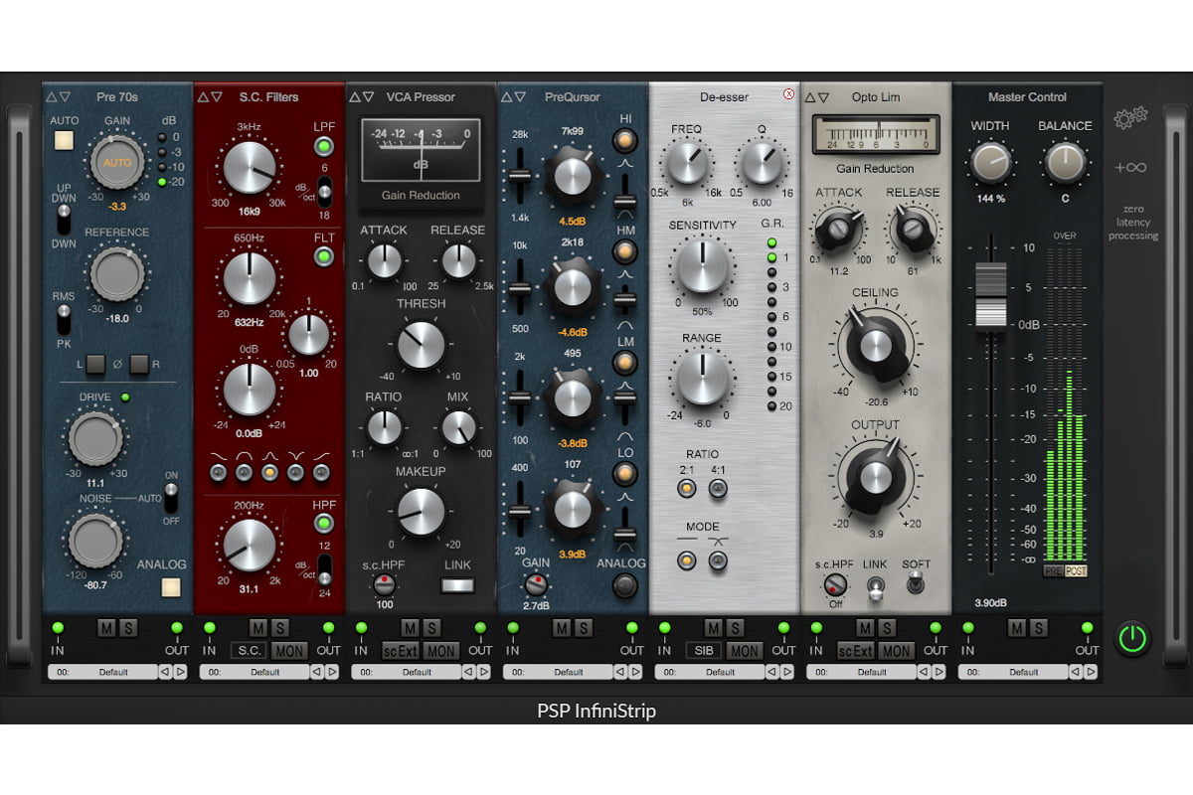The width and height of the screenshot is (1193, 795).
Task: Mute the Pre 70s module
Action: point(105,627)
